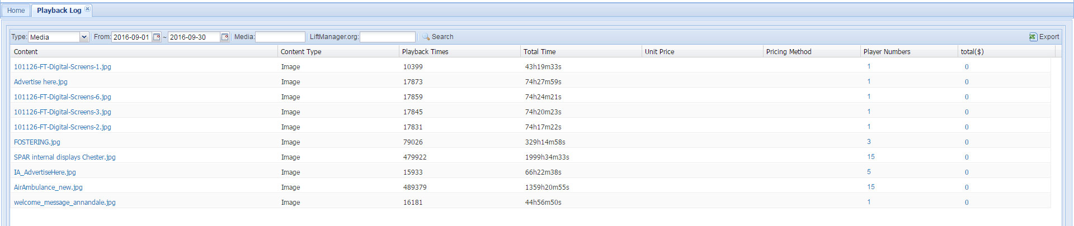Image resolution: width=1074 pixels, height=226 pixels.
Task: Open welcome_message_annandale.jpg link
Action: tap(65, 203)
